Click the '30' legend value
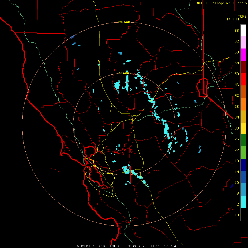 [x=237, y=128]
